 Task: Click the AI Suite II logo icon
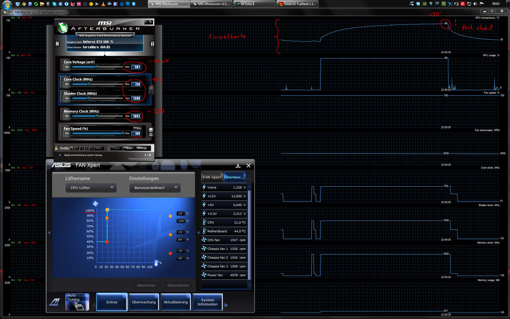pos(55,302)
